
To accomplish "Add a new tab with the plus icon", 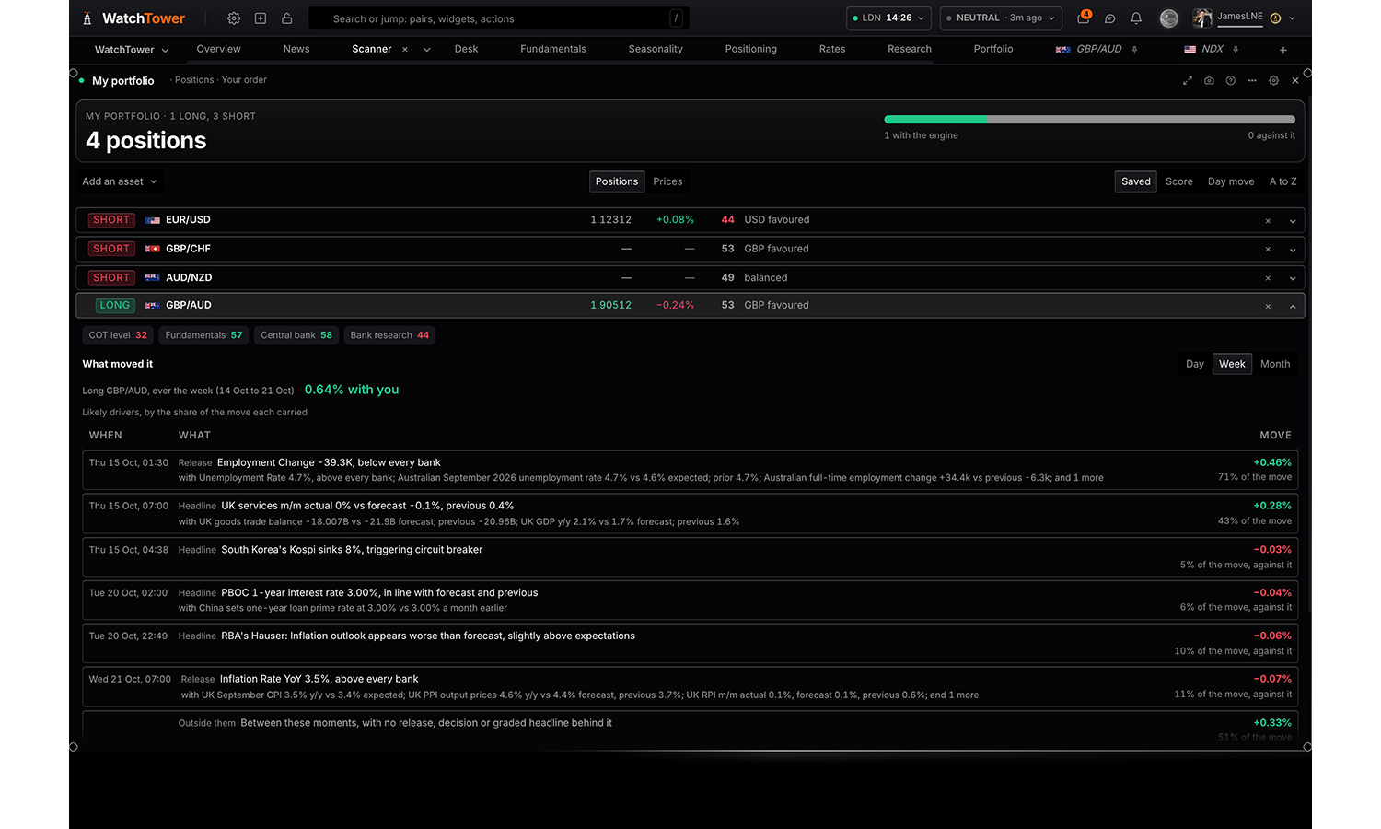I will click(1283, 50).
